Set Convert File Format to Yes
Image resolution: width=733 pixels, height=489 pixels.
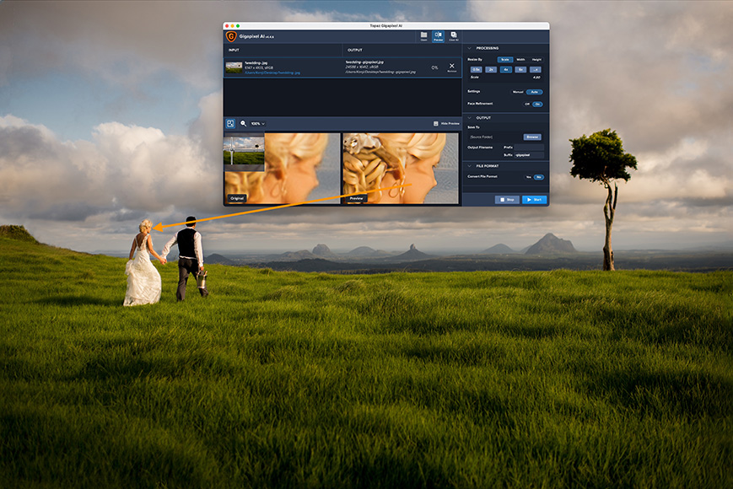point(529,177)
